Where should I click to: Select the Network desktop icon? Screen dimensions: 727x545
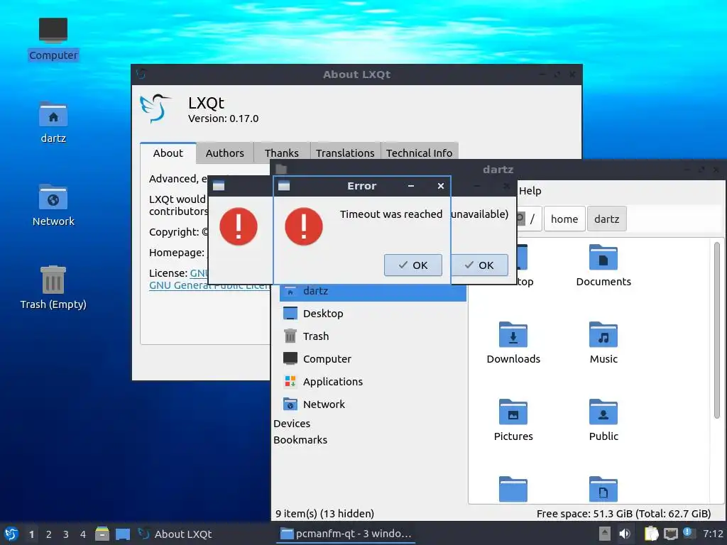point(53,205)
